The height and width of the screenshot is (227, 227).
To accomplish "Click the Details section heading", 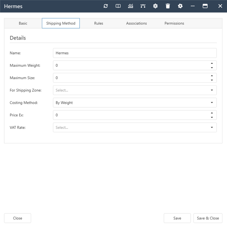I will [x=18, y=38].
